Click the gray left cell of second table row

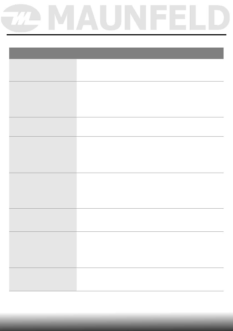(43, 99)
